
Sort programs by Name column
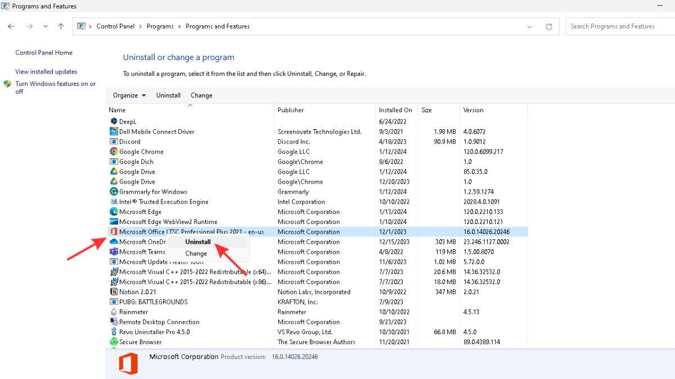coord(190,110)
